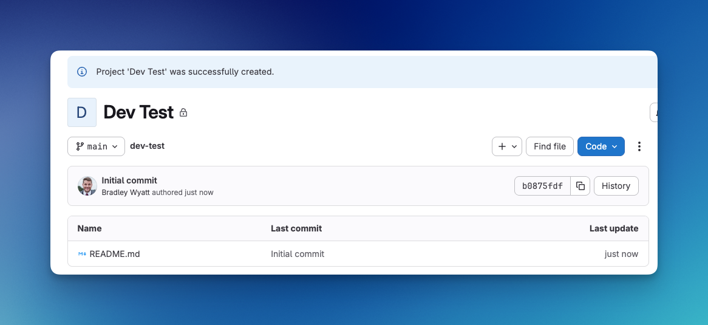Image resolution: width=708 pixels, height=325 pixels.
Task: Open the bold Initial commit title link
Action: pyautogui.click(x=129, y=180)
